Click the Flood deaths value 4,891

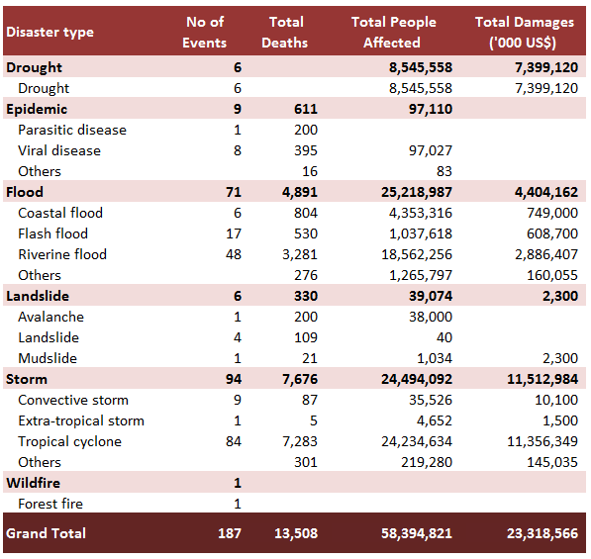pos(300,192)
